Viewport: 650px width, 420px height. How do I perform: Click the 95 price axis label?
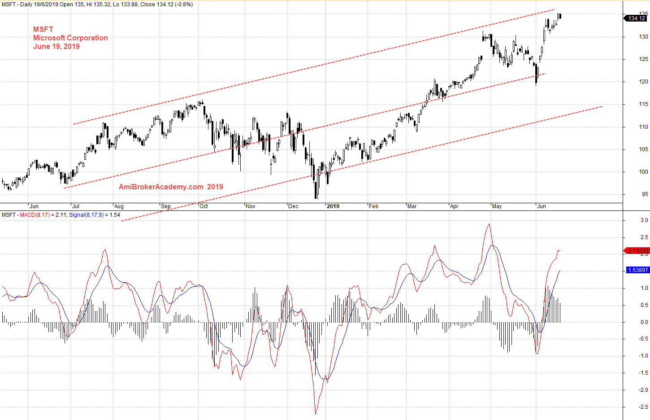(645, 194)
